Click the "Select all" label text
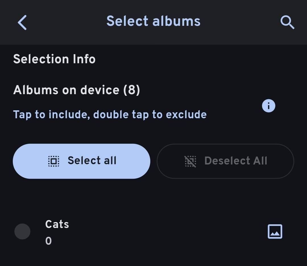Viewport: 307px width, 266px height. tap(92, 161)
